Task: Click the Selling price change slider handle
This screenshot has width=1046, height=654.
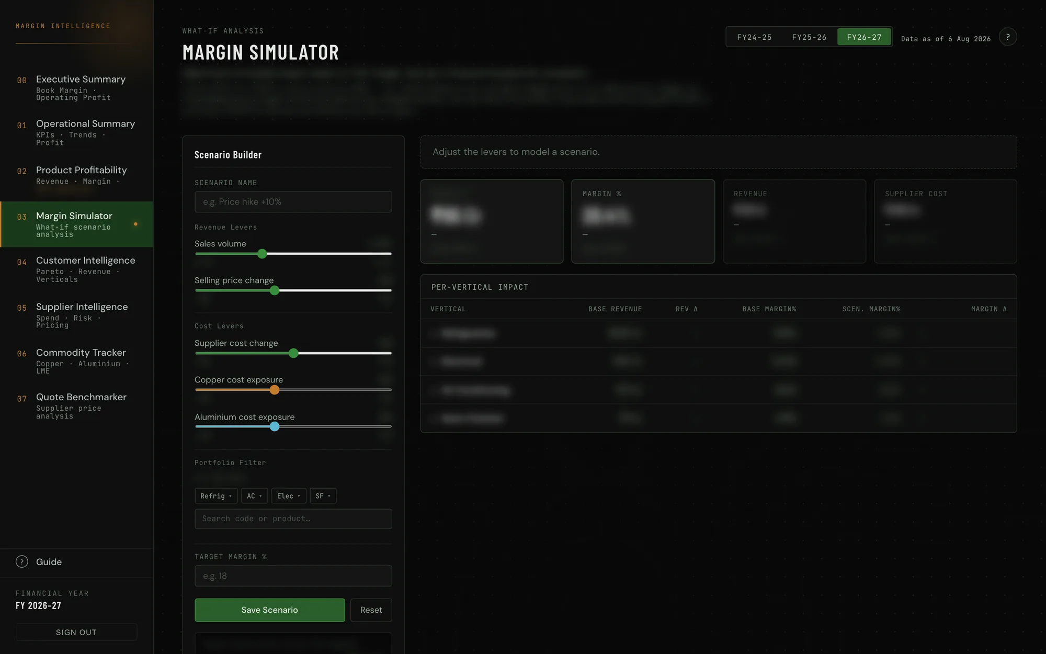Action: [x=275, y=290]
